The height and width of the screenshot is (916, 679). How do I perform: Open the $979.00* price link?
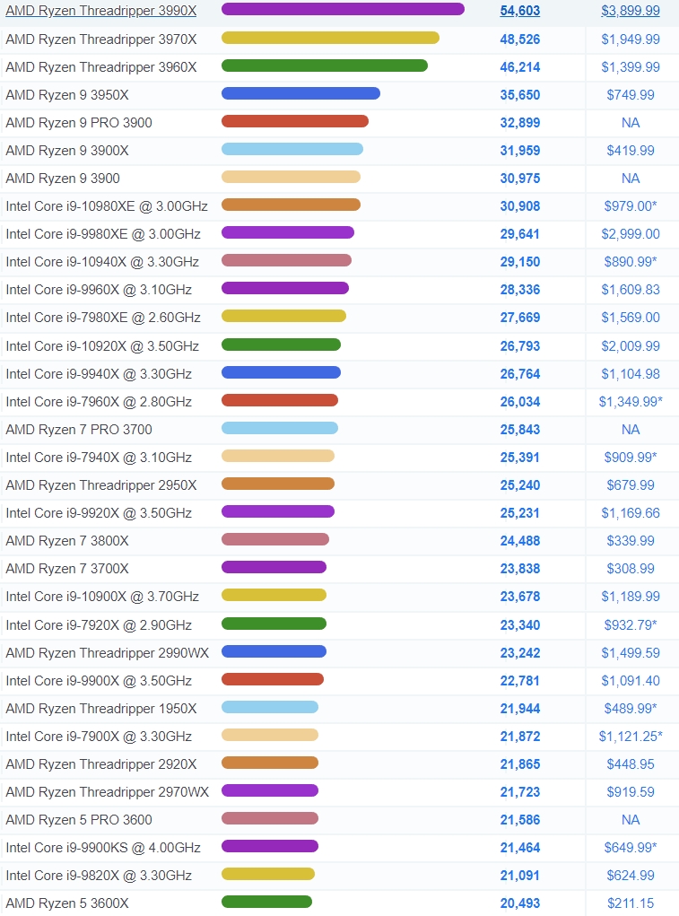[631, 206]
